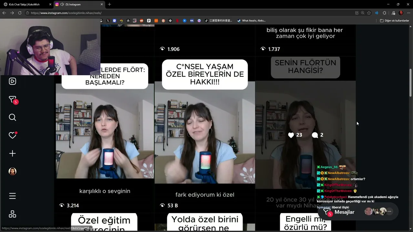Open the media control toolbar icon
The image size is (413, 232).
click(x=393, y=13)
